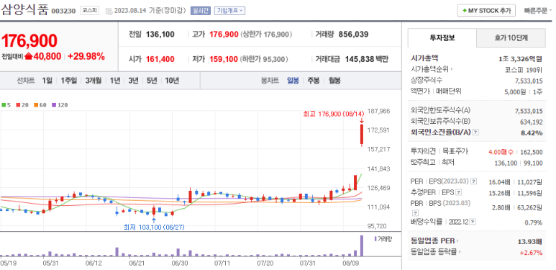Click the red up-arrow price change icon
This screenshot has height=270, width=556.
click(x=29, y=56)
